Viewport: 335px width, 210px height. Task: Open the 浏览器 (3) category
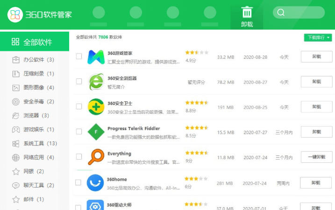(35, 115)
